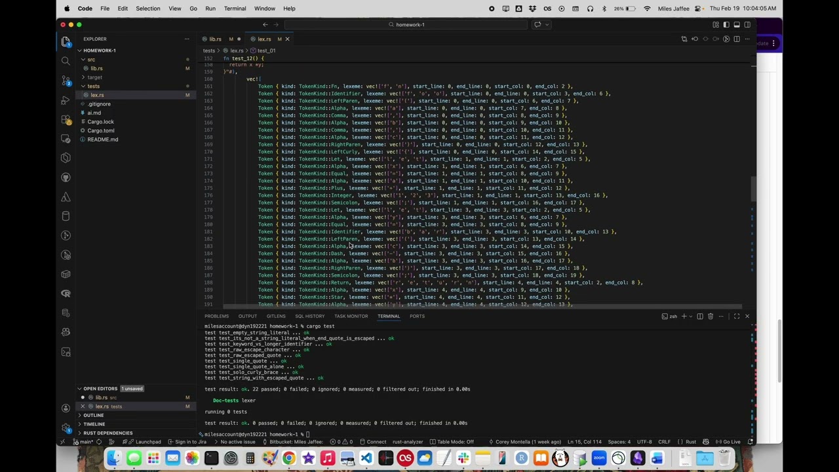
Task: Expand the Timeline section
Action: tap(134, 424)
